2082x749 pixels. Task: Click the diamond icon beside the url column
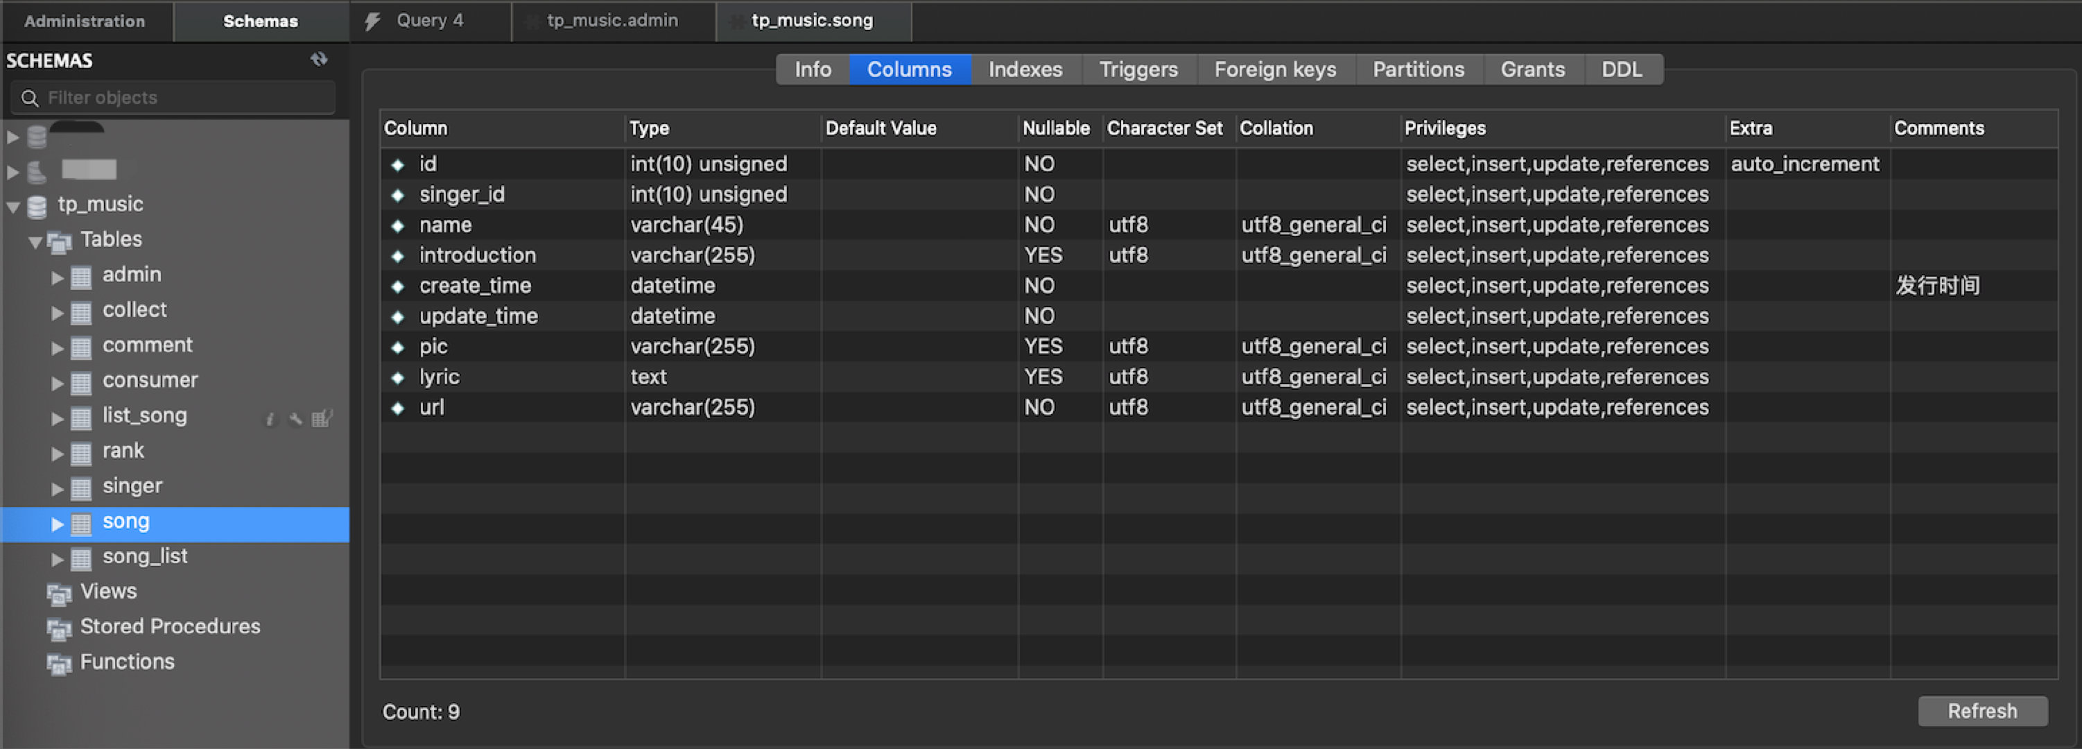click(x=398, y=408)
